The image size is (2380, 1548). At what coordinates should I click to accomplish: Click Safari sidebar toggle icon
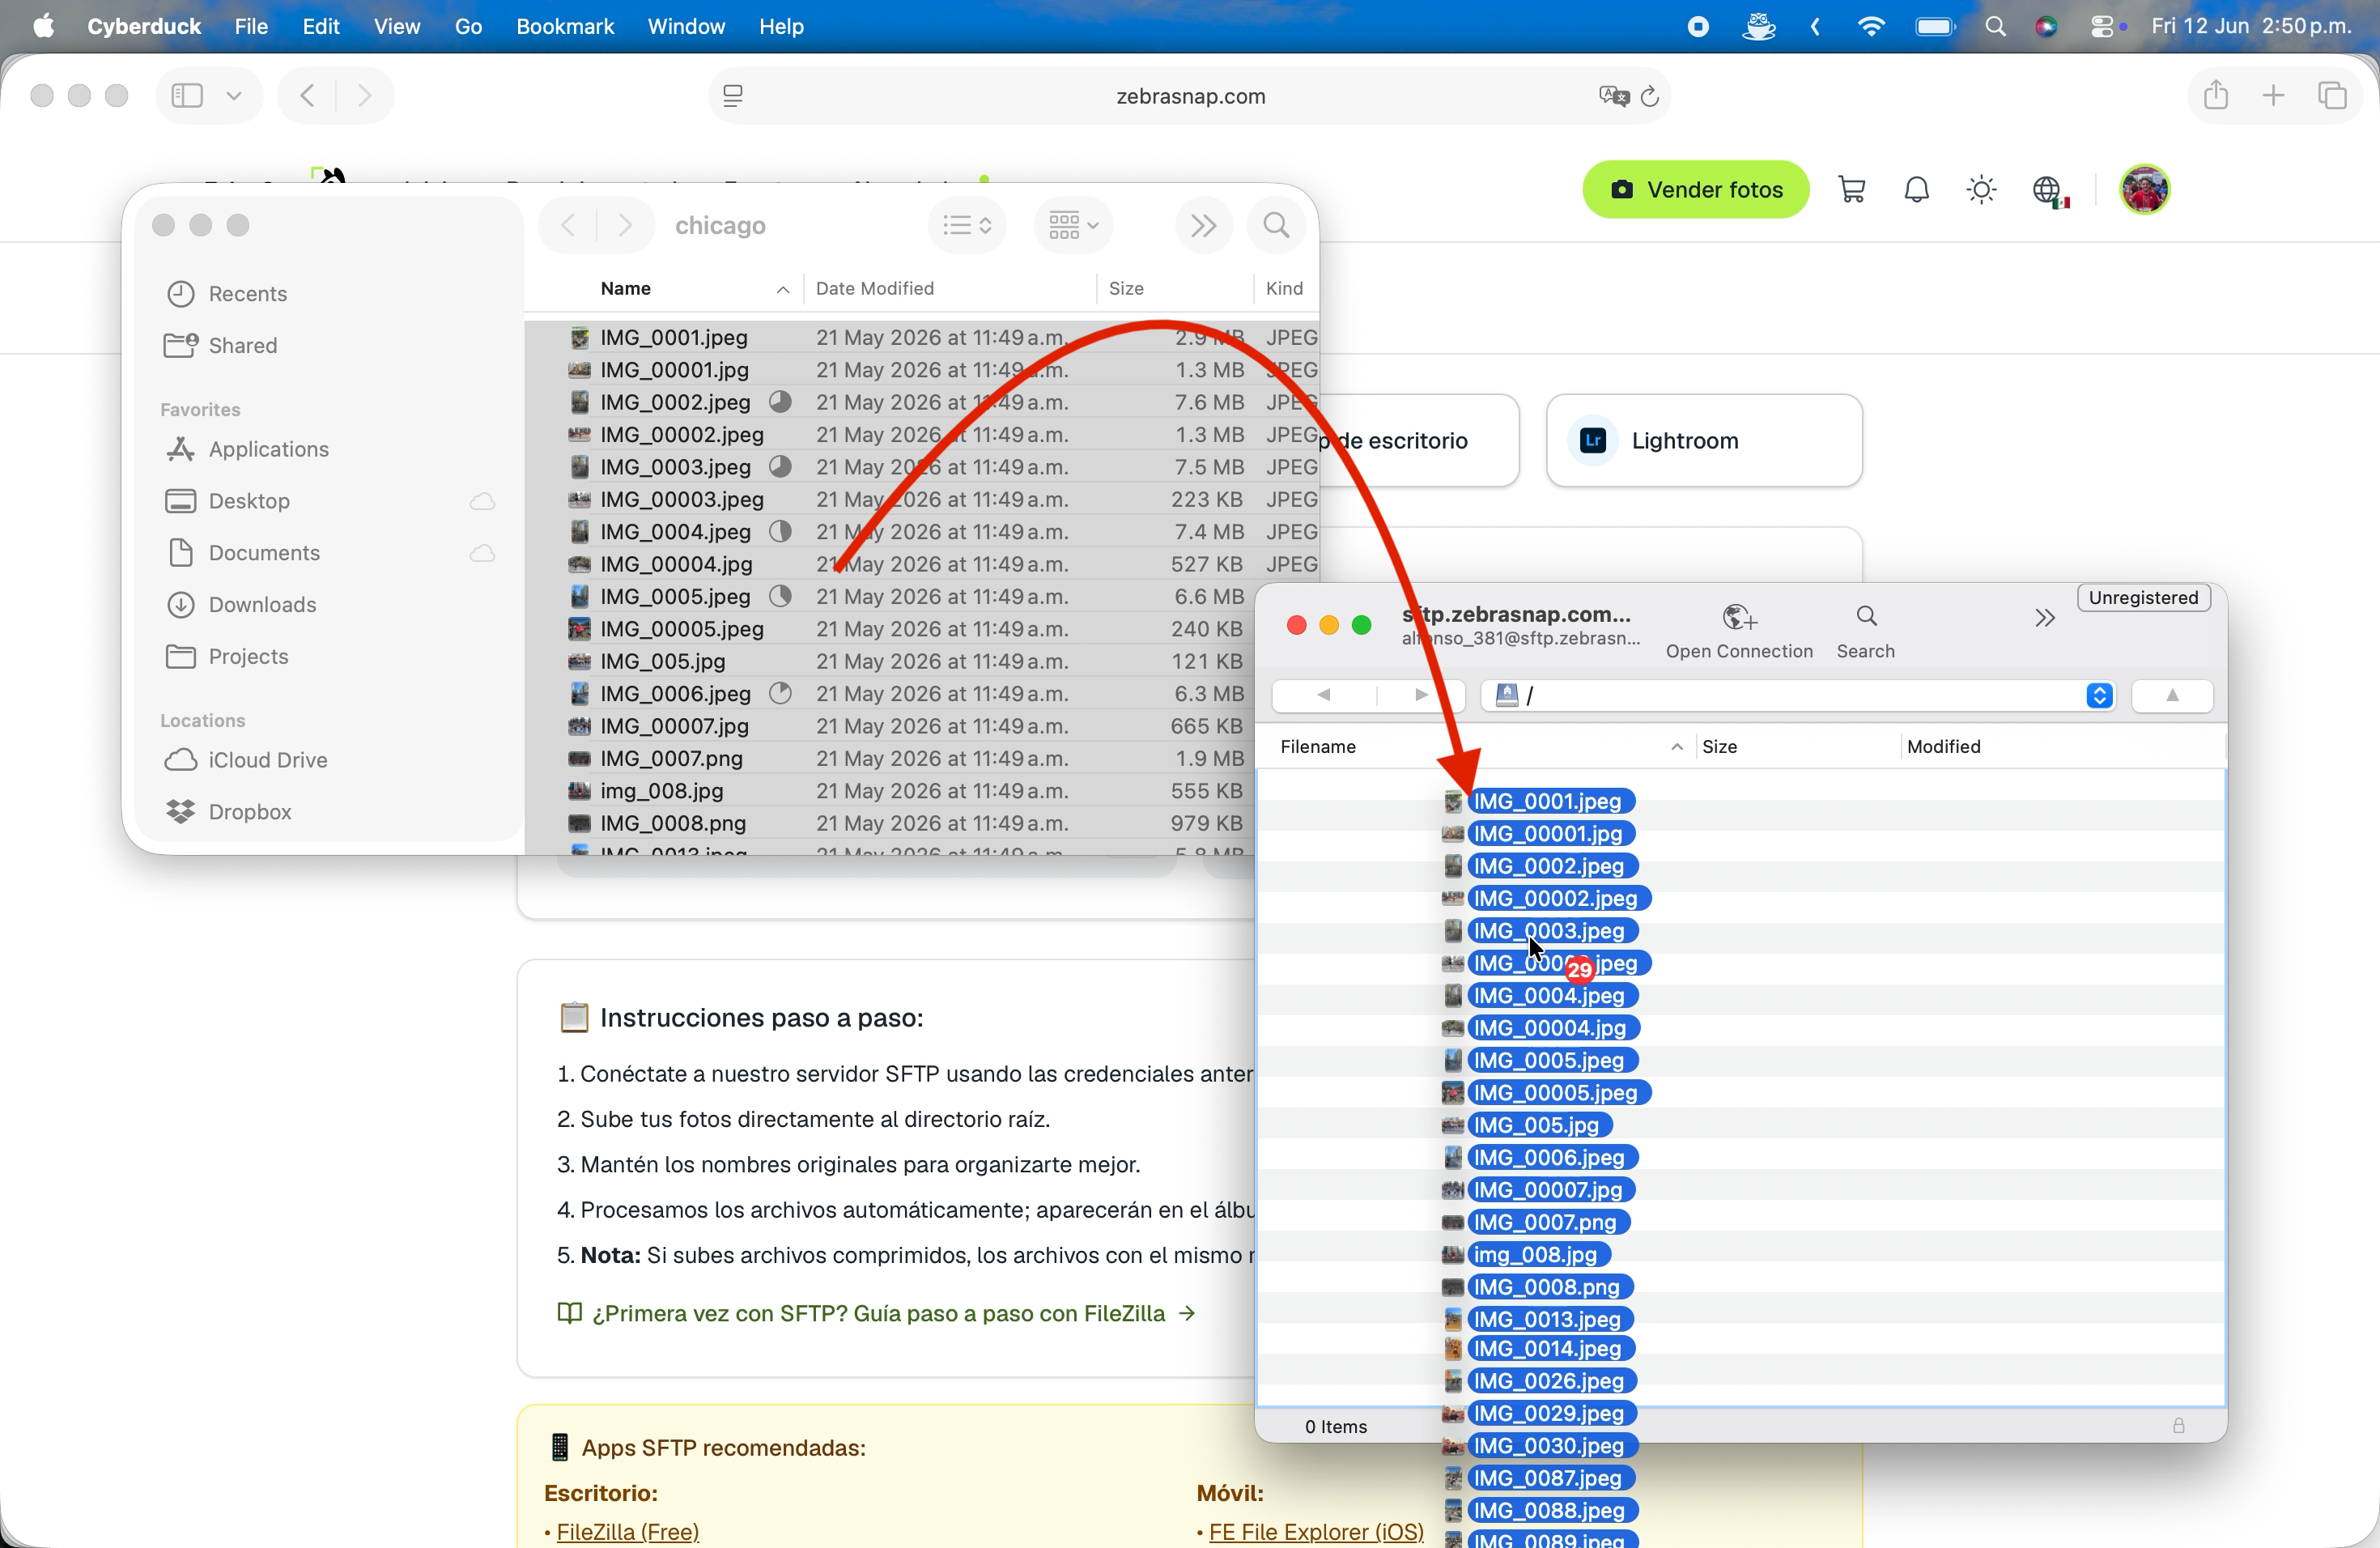click(187, 95)
